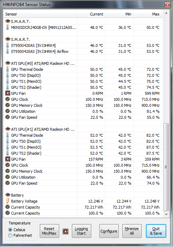This screenshot has height=247, width=173.
Task: Click the thermometer icon of GPU TS2 (Shader) max 74.5
Action: [x=7, y=87]
